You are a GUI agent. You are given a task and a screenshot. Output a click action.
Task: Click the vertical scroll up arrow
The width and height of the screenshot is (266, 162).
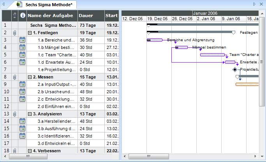click(262, 14)
